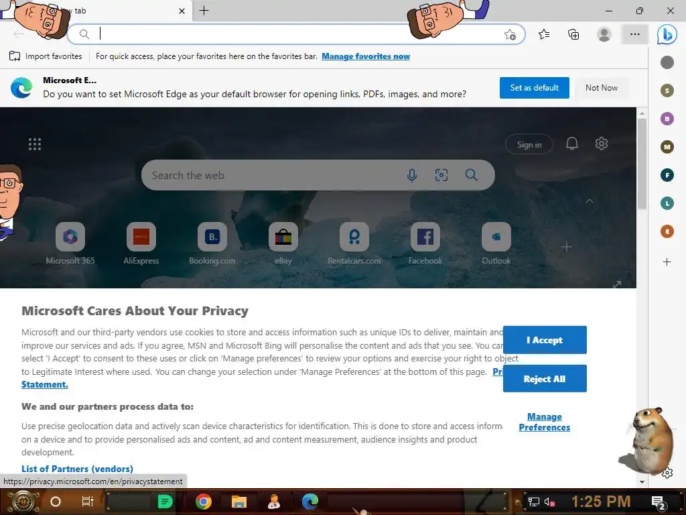Click the Sign in button

coord(529,145)
